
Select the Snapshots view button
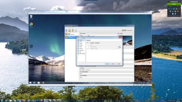pos(130,30)
